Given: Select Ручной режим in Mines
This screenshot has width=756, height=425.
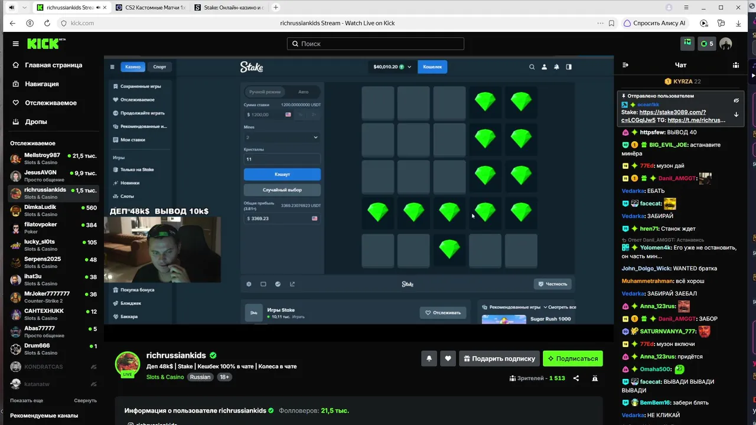Looking at the screenshot, I should click(x=265, y=91).
